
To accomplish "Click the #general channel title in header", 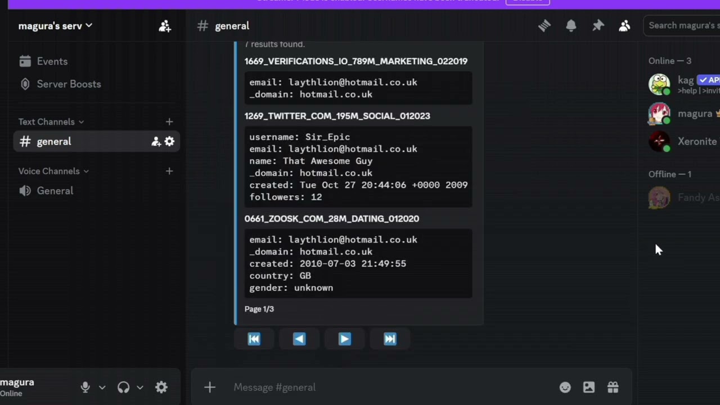I will coord(232,26).
